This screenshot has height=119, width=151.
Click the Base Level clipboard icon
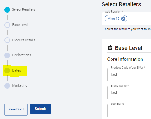click(x=110, y=48)
